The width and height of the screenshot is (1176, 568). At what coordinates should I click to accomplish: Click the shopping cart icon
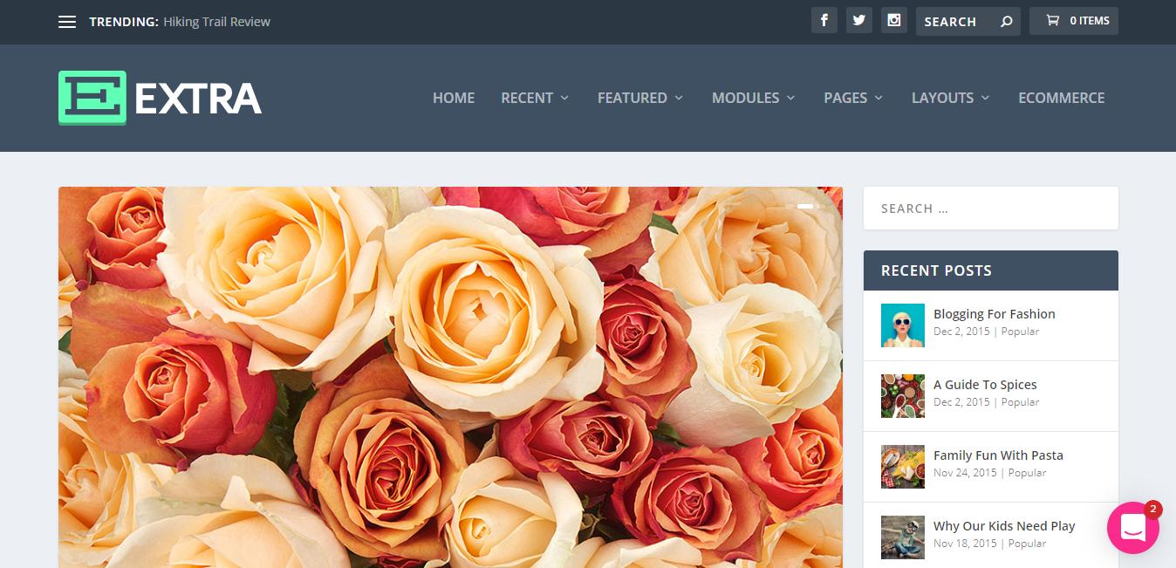pos(1052,21)
